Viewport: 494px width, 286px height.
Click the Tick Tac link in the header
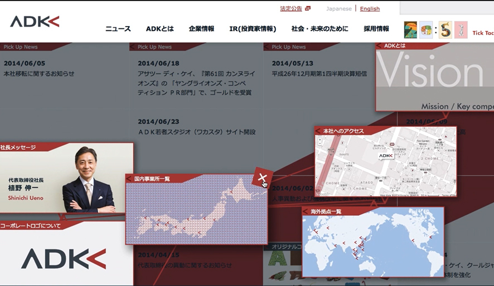483,33
